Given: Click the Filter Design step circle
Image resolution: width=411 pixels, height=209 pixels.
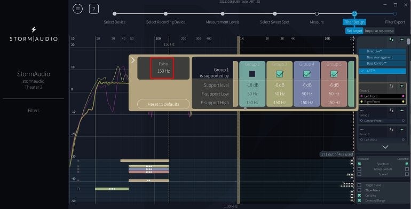Looking at the screenshot, I should [x=354, y=14].
